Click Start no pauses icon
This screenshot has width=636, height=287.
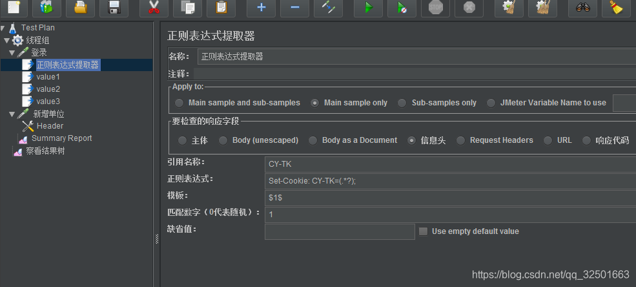coord(402,8)
